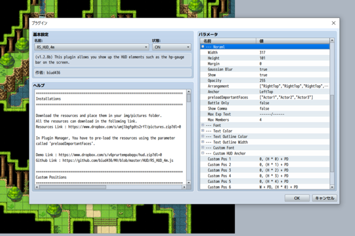Expand the --- Text Color parameter group
Image resolution: width=355 pixels, height=236 pixels.
point(202,130)
